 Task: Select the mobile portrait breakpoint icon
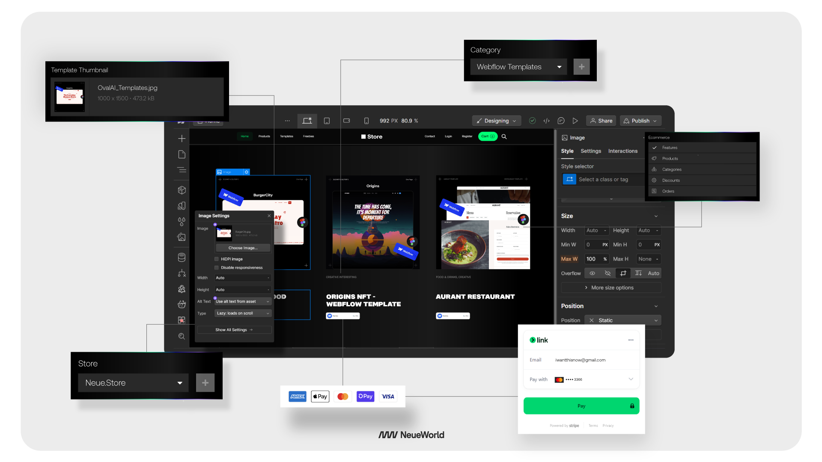(366, 121)
